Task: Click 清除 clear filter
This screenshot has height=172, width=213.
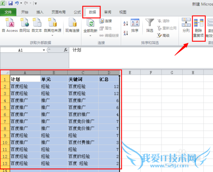Action: (x=164, y=21)
